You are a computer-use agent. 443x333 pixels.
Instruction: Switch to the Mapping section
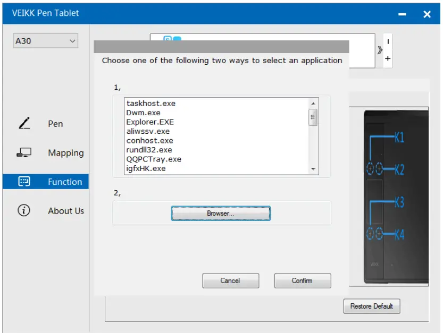click(x=66, y=153)
